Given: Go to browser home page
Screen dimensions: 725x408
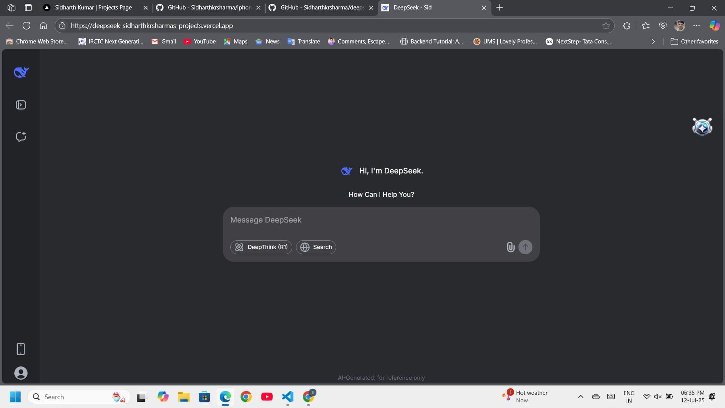Looking at the screenshot, I should [43, 26].
